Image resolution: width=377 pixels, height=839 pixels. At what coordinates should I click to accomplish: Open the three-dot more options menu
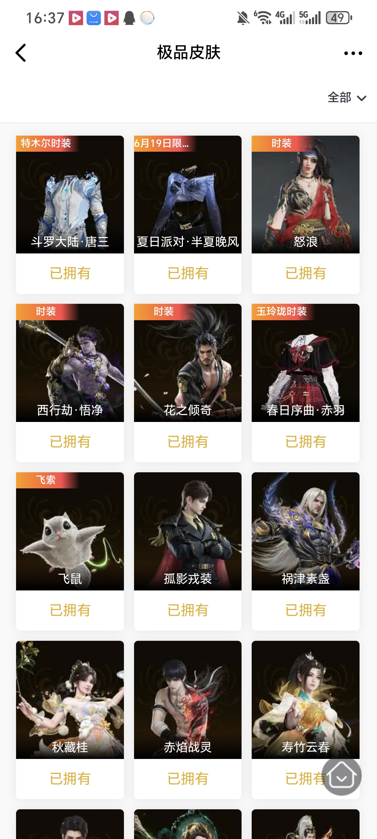[353, 53]
